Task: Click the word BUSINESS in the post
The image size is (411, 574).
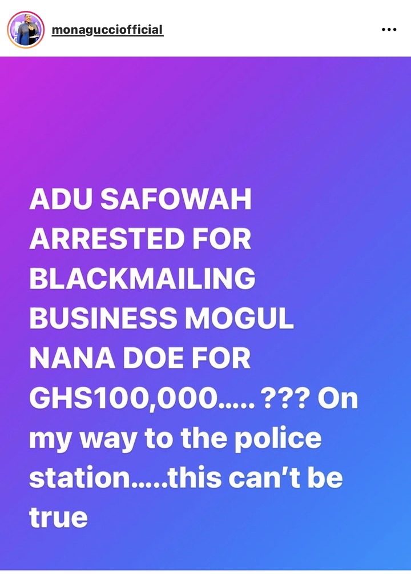Action: (103, 318)
